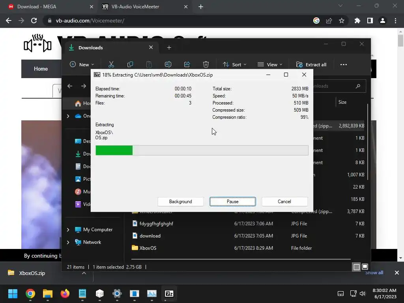The height and width of the screenshot is (303, 404).
Task: Expand the OneDrive tree node
Action: point(68,116)
